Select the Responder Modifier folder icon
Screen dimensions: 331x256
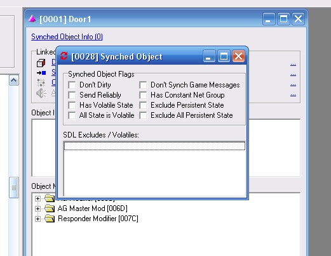(x=50, y=219)
